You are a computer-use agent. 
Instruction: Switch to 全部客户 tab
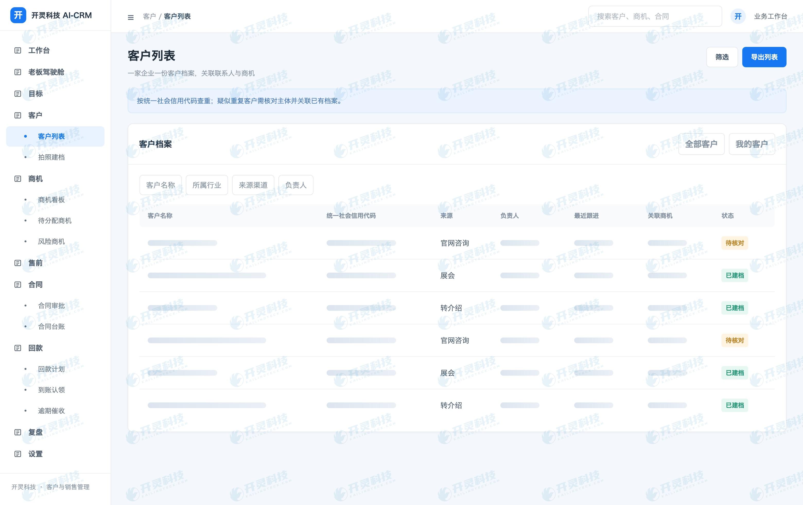(x=701, y=144)
